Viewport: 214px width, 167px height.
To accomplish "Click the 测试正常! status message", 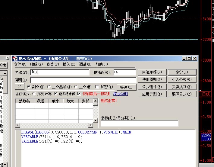I will click(109, 101).
